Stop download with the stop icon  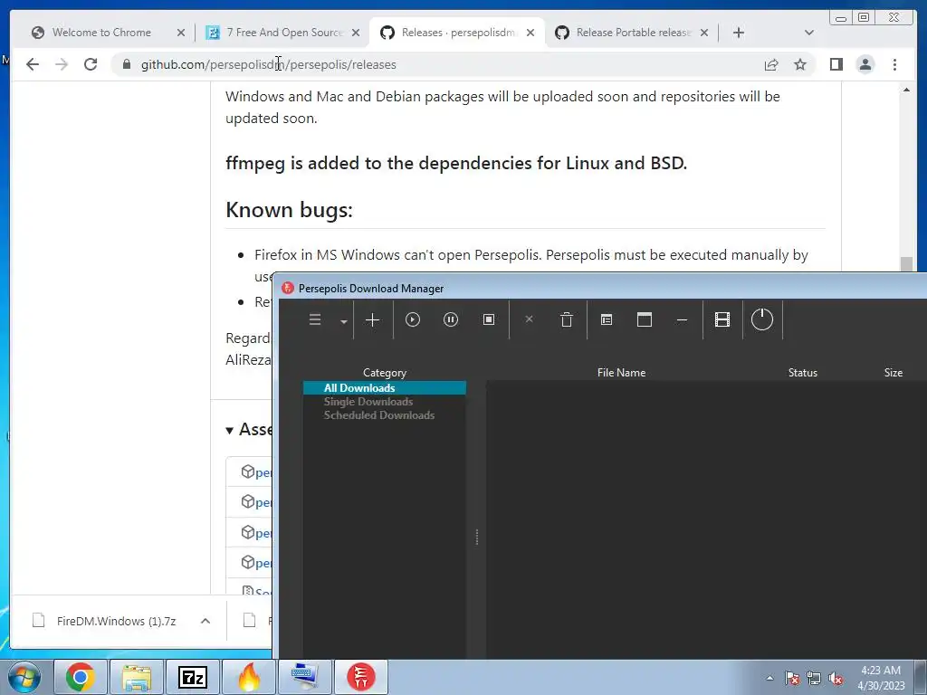click(489, 319)
